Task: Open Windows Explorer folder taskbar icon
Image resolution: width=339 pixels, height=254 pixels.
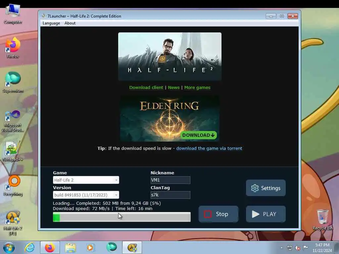Action: (x=71, y=248)
